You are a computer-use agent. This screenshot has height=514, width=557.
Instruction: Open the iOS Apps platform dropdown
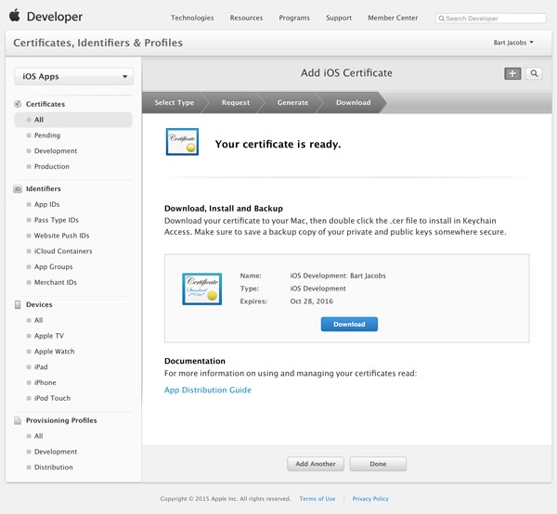pyautogui.click(x=74, y=76)
